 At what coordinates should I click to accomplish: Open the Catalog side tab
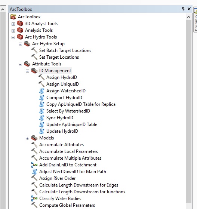(x=196, y=20)
